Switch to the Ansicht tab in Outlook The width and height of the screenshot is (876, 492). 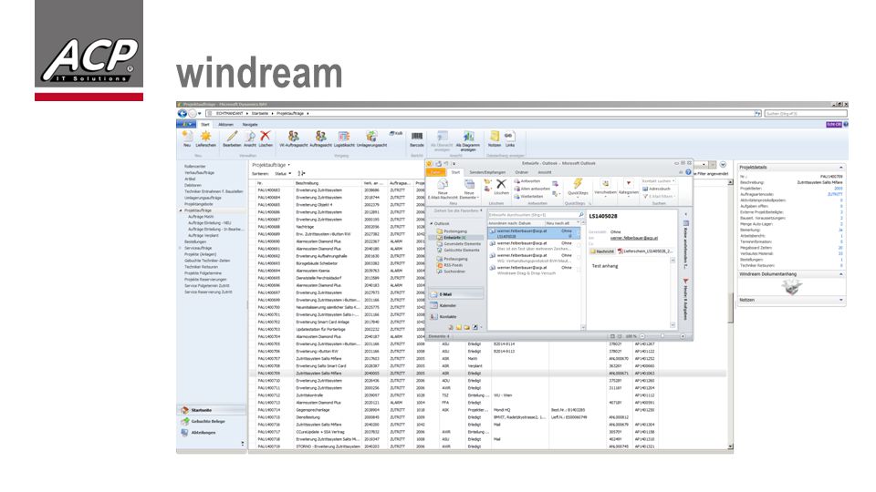(x=544, y=172)
